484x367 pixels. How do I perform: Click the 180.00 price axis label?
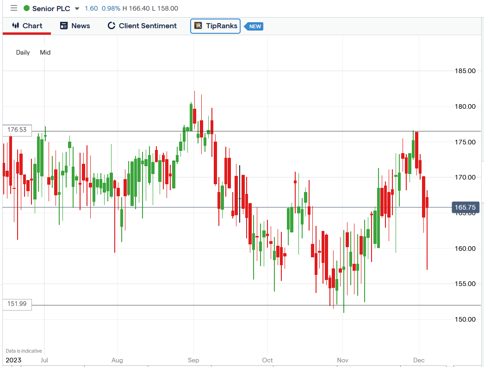coord(465,107)
